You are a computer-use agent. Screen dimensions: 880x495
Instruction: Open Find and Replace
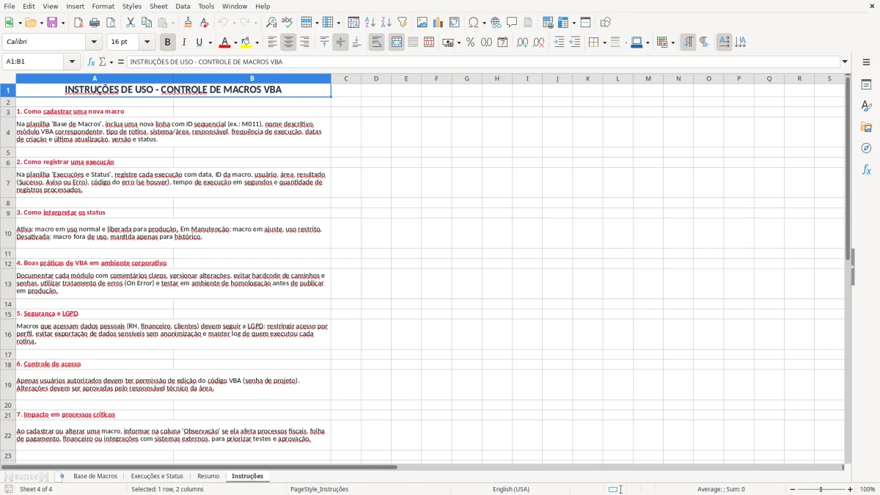click(271, 23)
